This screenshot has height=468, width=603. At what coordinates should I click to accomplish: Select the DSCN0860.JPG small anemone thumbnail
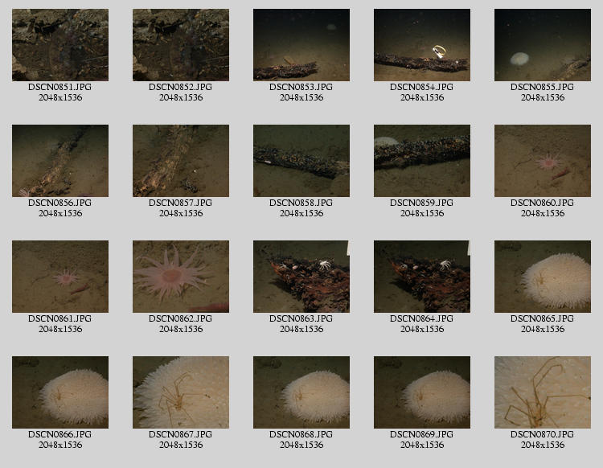click(x=543, y=161)
